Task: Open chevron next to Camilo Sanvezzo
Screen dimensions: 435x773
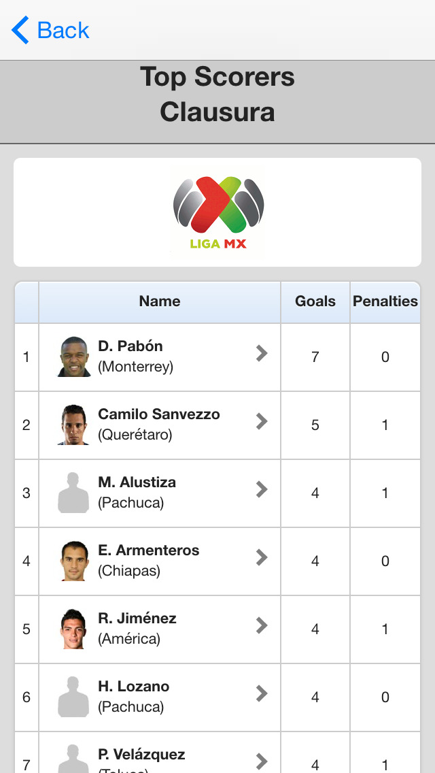Action: (x=262, y=421)
